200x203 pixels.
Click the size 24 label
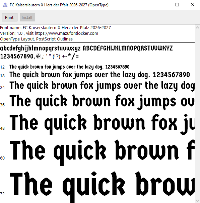click(x=2, y=88)
